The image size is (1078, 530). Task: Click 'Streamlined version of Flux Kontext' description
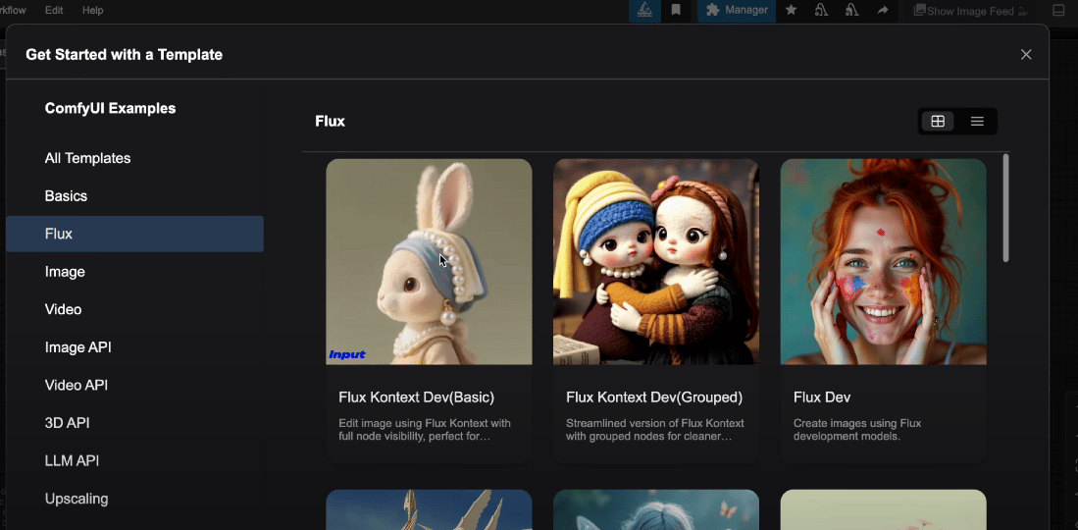(655, 430)
